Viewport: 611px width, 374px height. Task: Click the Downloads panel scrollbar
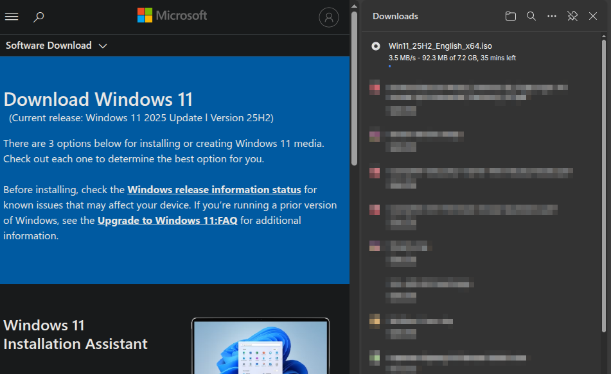pos(604,186)
